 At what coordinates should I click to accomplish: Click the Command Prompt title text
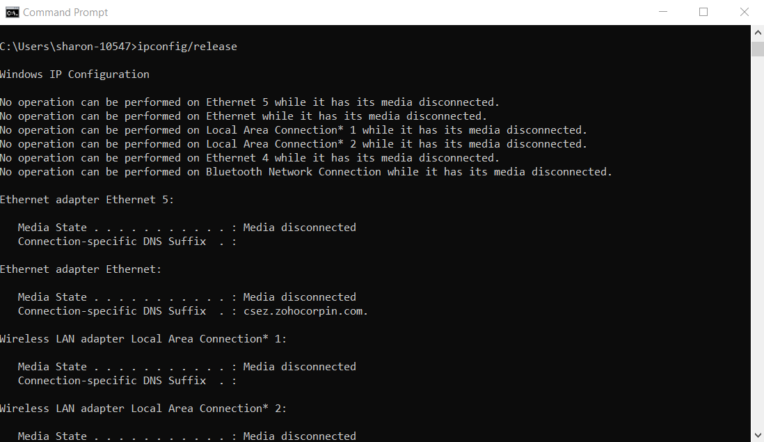pyautogui.click(x=67, y=12)
